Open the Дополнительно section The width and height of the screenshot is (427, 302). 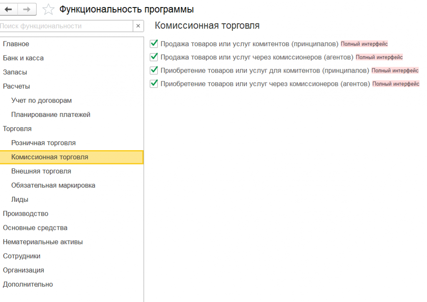tap(28, 284)
